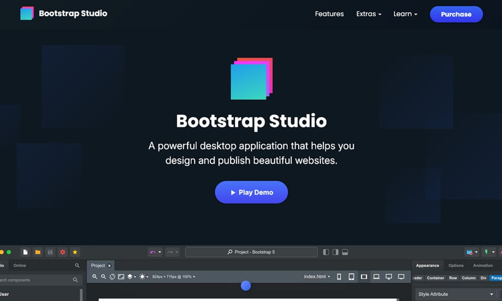Click the Purchase button

click(x=456, y=14)
